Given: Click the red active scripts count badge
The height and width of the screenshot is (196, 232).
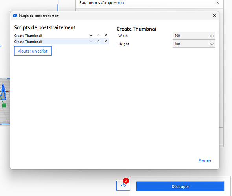Looking at the screenshot, I should tap(126, 181).
